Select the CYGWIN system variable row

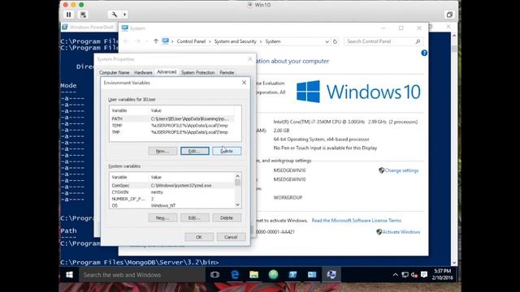tap(172, 192)
